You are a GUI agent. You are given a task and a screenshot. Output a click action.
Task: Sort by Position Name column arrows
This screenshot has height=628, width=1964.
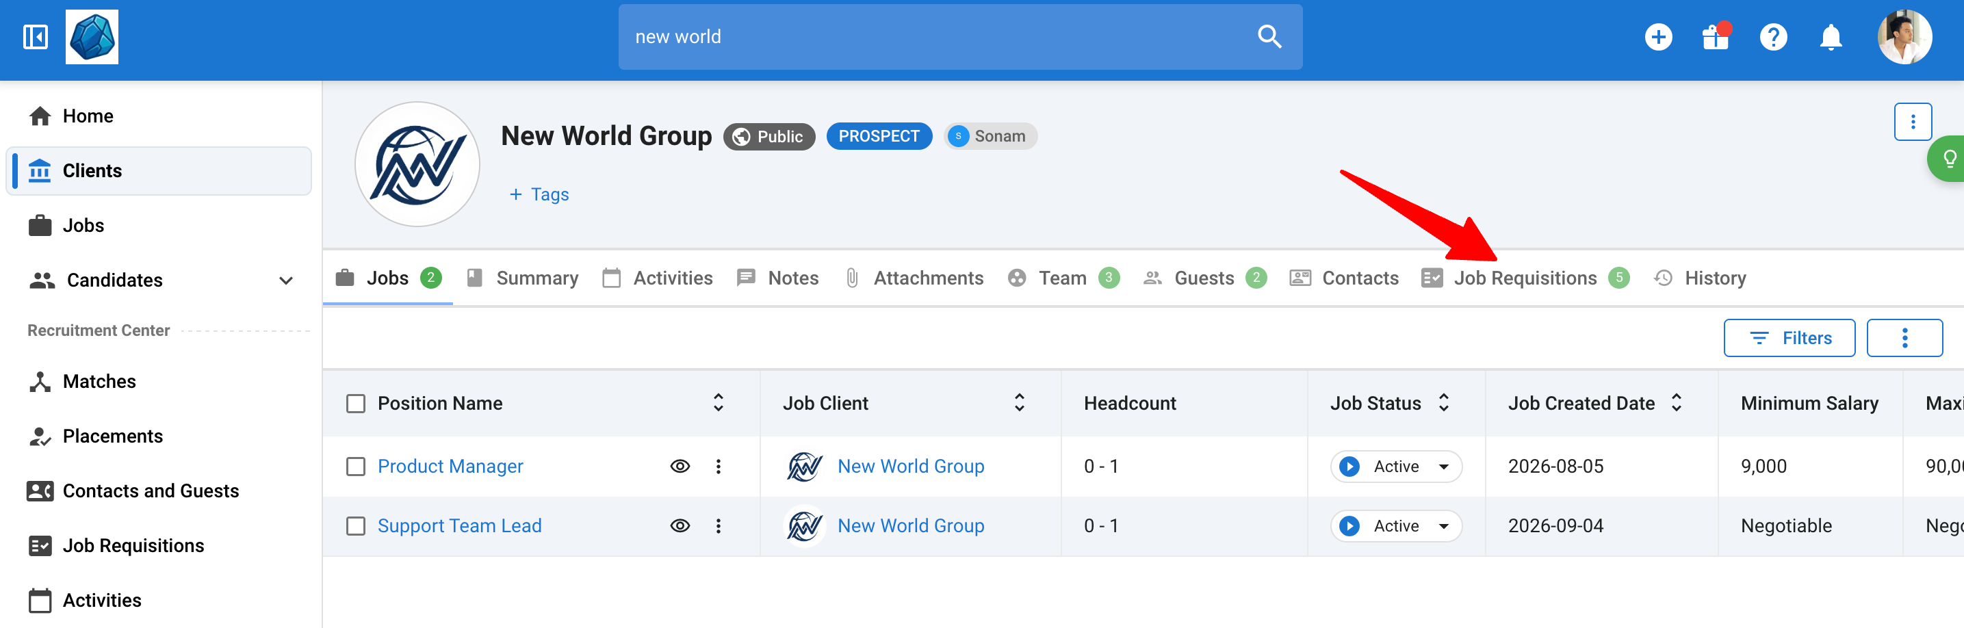pos(719,402)
